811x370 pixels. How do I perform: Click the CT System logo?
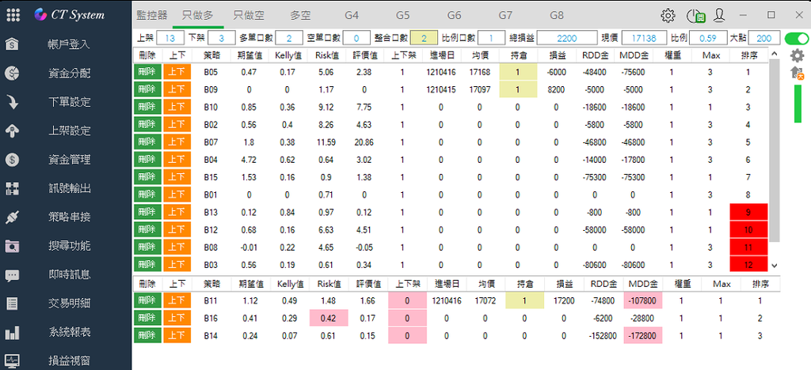(x=70, y=14)
